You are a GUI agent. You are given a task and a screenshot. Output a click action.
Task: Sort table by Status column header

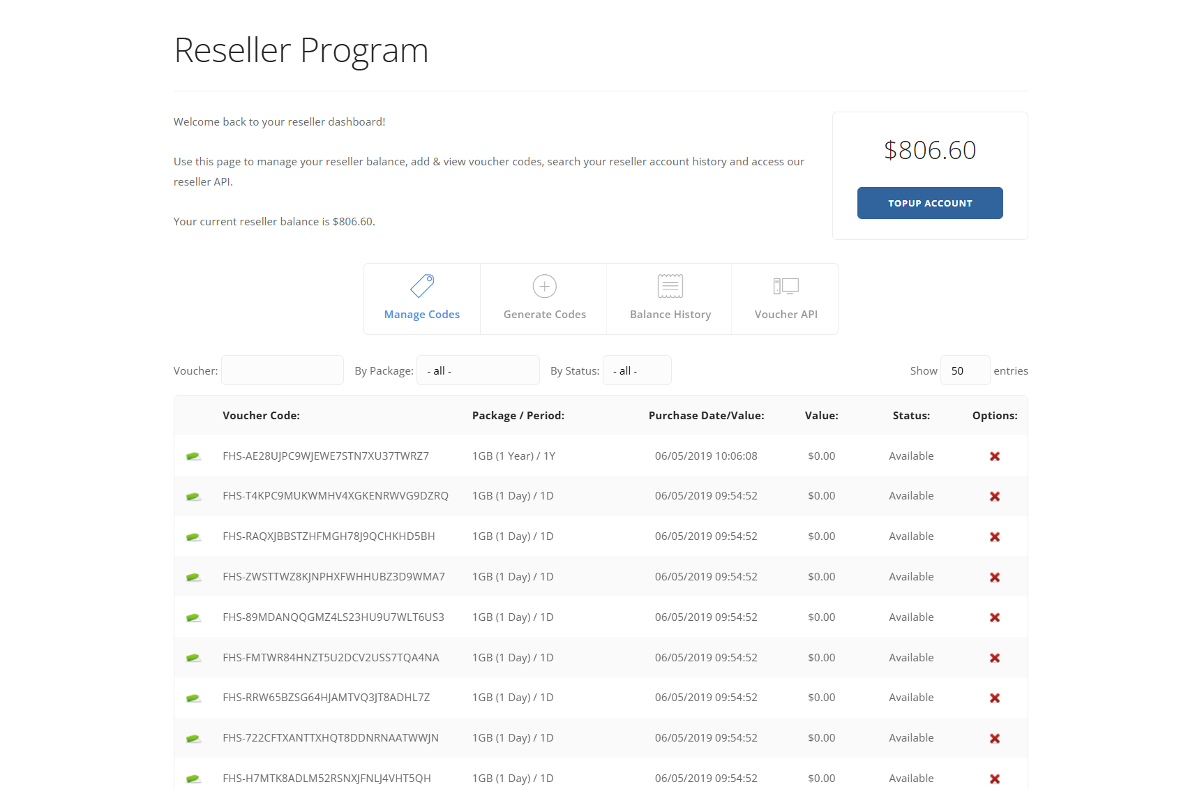click(x=911, y=416)
